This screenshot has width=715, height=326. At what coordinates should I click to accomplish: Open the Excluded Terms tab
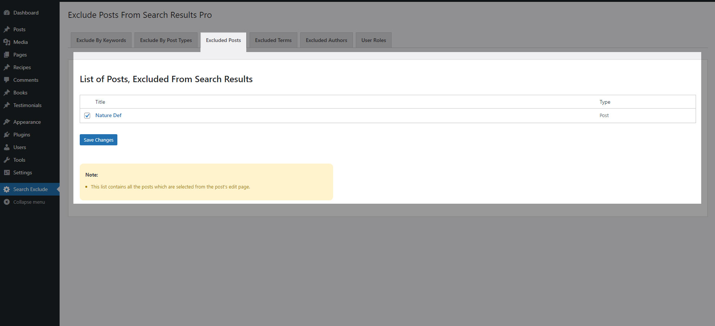coord(273,40)
